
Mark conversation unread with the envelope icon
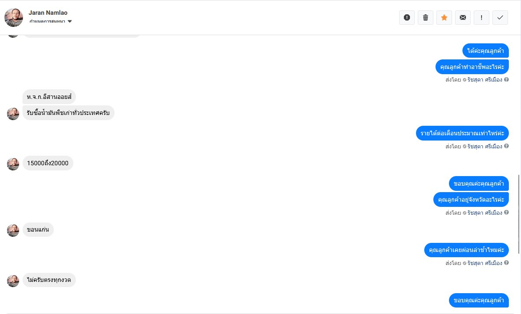tap(463, 17)
